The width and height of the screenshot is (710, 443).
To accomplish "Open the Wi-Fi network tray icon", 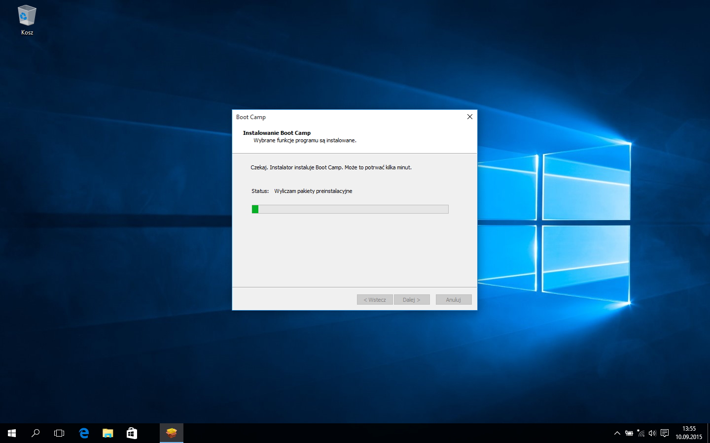I will (640, 433).
